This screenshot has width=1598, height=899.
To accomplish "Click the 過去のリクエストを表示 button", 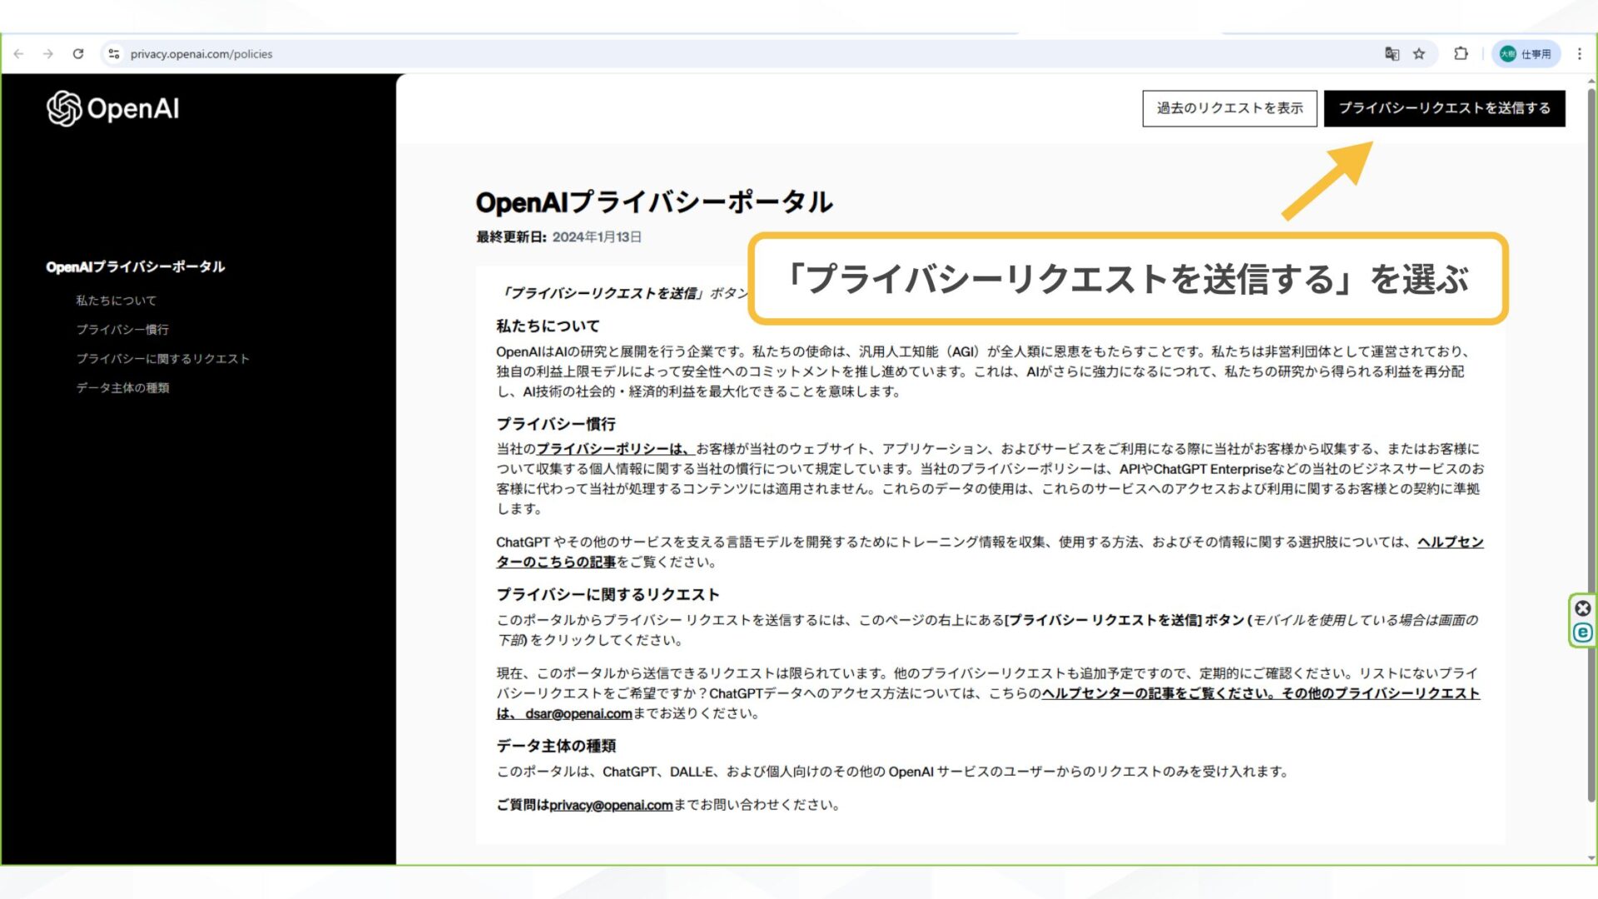I will tap(1229, 107).
